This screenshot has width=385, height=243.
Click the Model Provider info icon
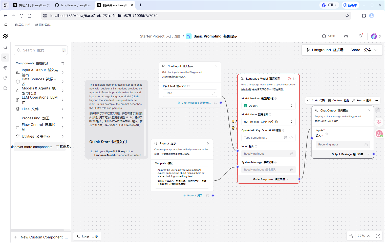(x=276, y=99)
